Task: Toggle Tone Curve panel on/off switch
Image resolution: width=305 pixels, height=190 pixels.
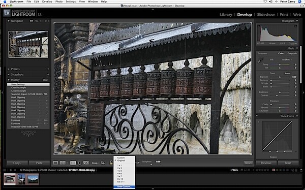Action: [257, 116]
